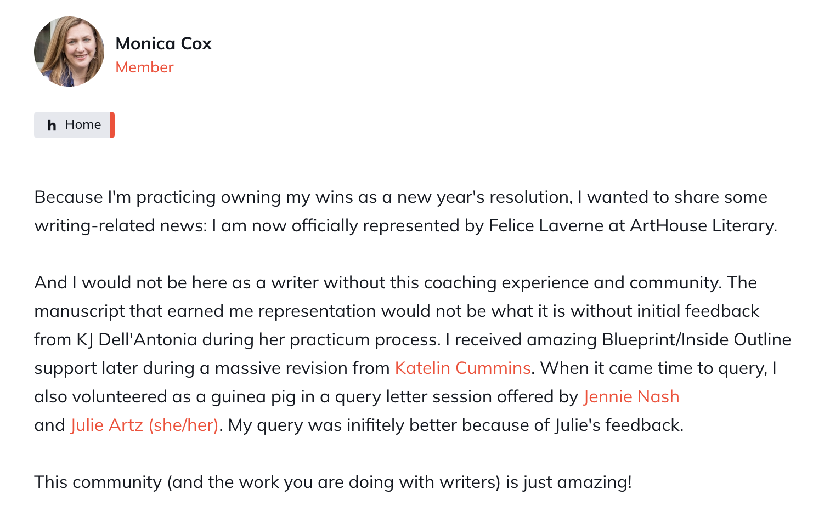Viewport: 813px width, 523px height.
Task: Click the closing line 'This community' sentence
Action: [333, 482]
